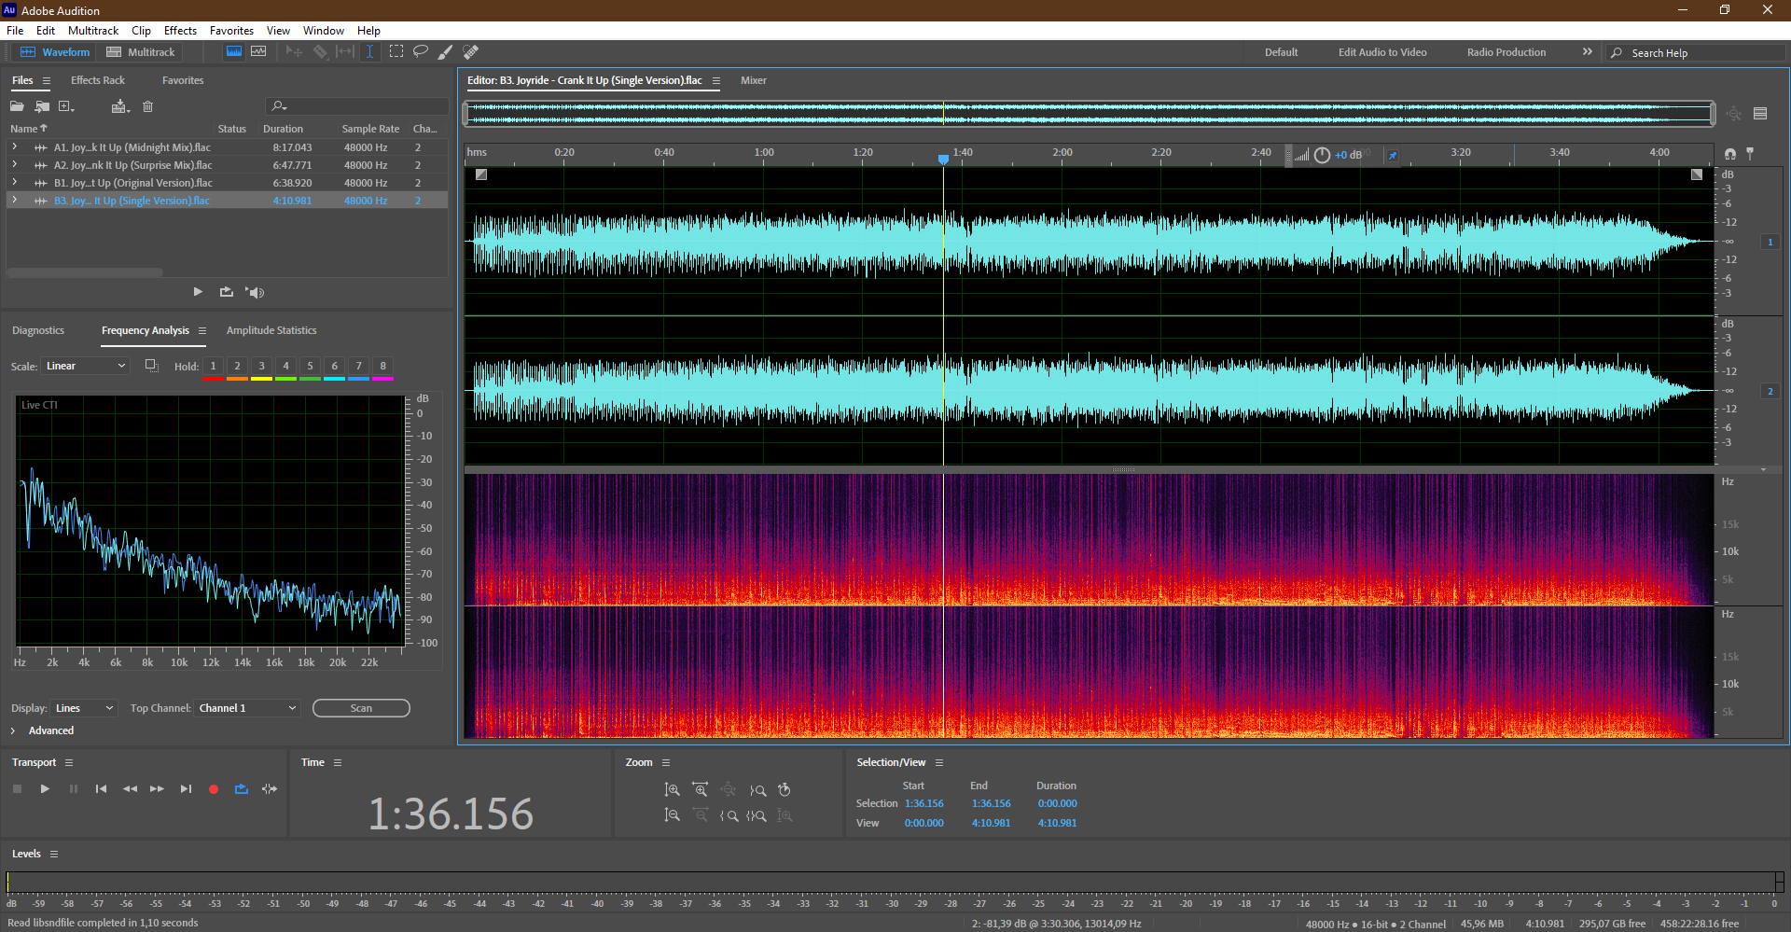1791x932 pixels.
Task: Open the Scale dropdown set to Linear
Action: 85,366
